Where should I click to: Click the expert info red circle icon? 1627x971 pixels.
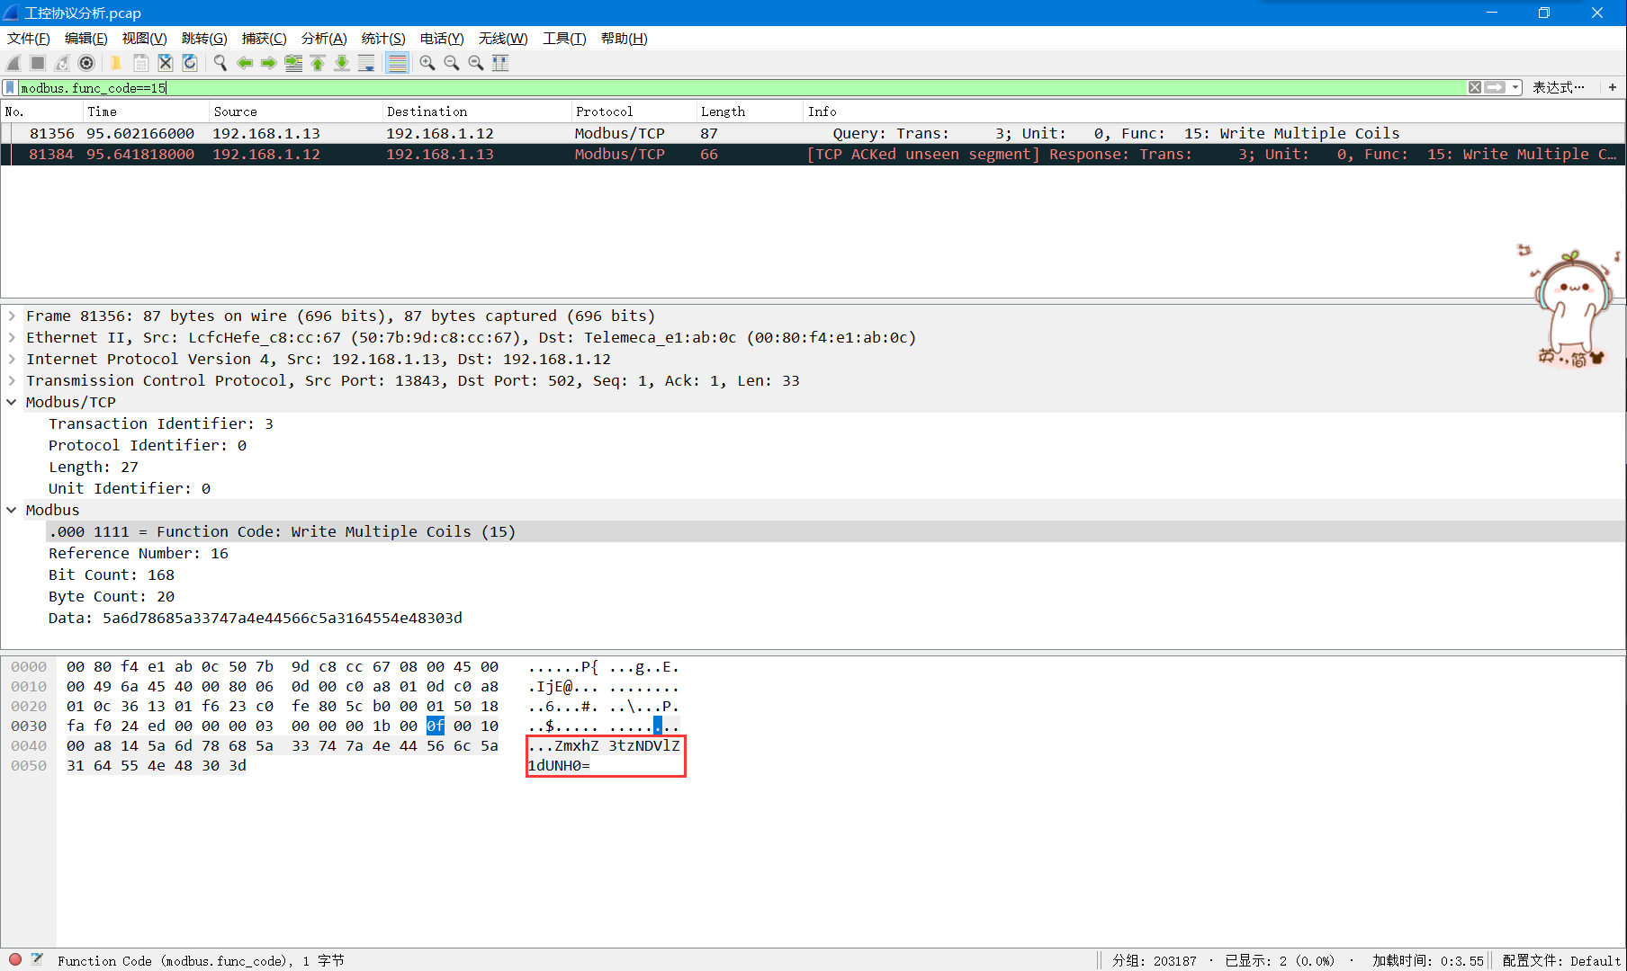click(15, 959)
